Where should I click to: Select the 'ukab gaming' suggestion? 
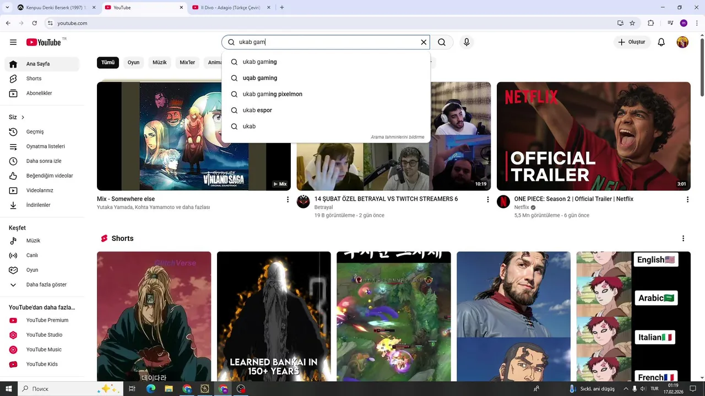326,62
